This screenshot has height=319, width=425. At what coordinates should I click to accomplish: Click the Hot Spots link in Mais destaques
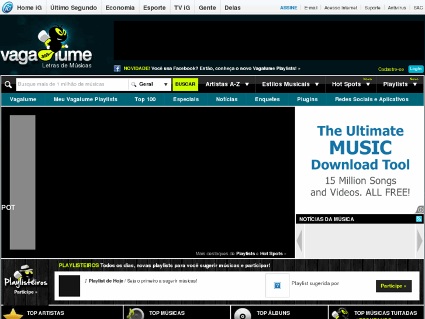[x=271, y=253]
